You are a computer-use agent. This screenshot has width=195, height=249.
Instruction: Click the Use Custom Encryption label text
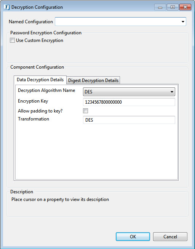click(x=40, y=40)
